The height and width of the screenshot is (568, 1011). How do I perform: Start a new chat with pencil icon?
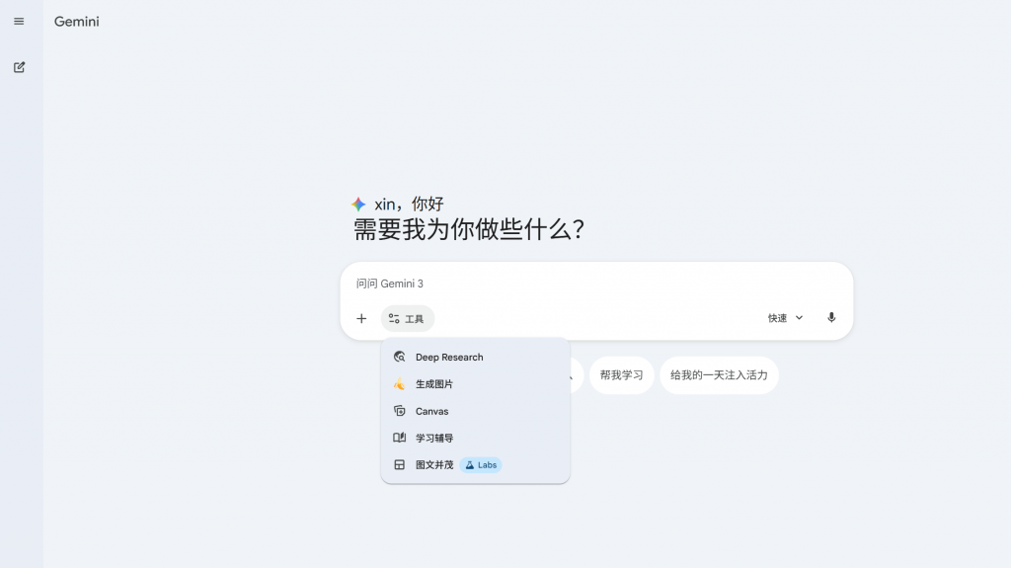[19, 67]
